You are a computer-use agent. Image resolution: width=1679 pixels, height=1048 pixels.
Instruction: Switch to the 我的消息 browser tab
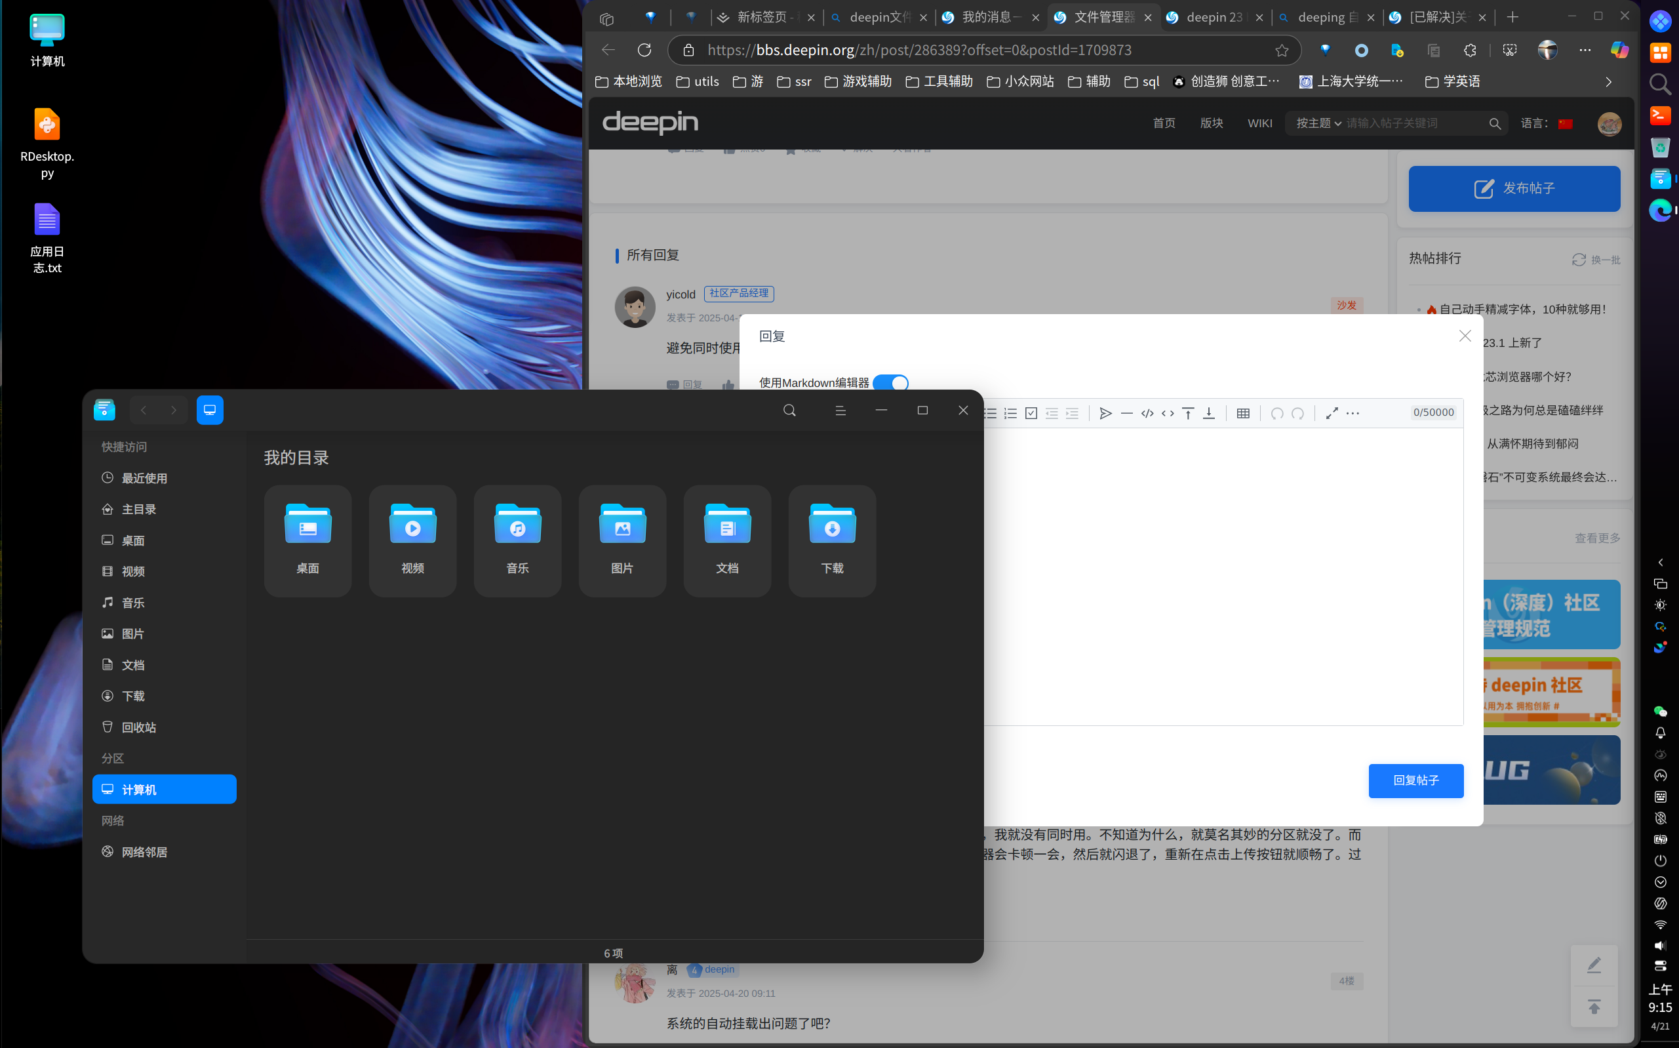(x=991, y=17)
